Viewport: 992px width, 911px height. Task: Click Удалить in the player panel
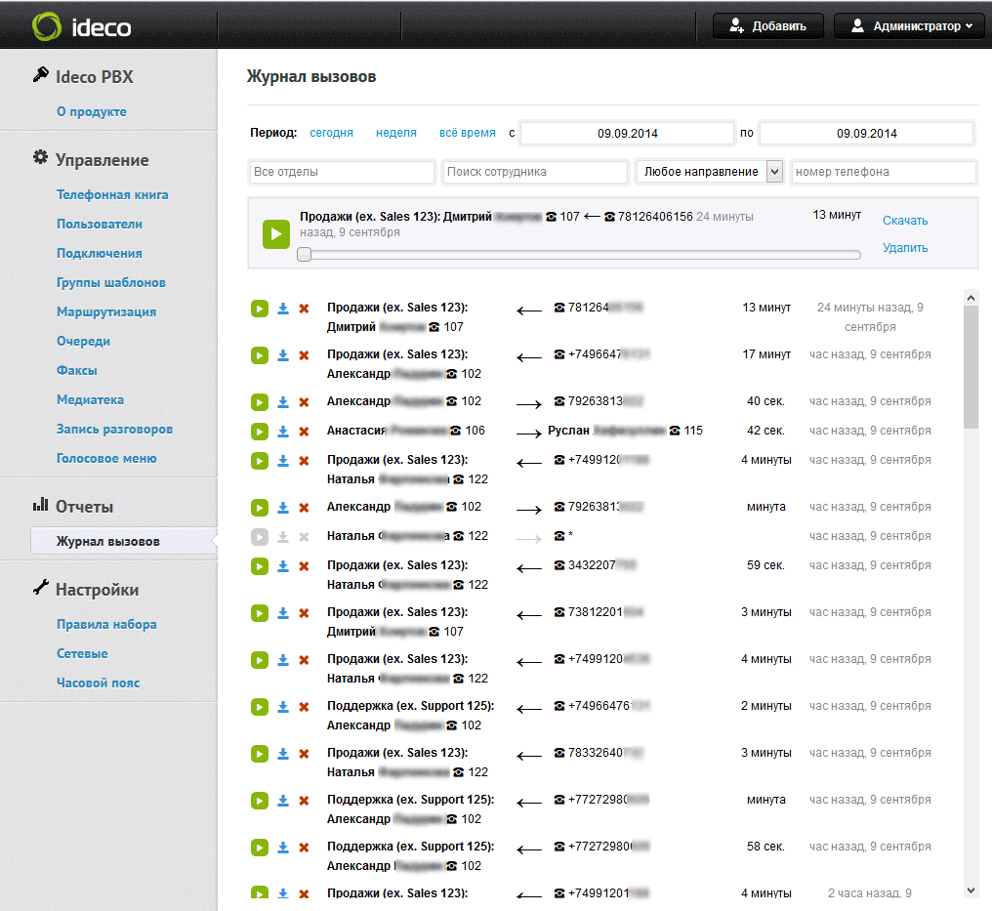pyautogui.click(x=905, y=248)
